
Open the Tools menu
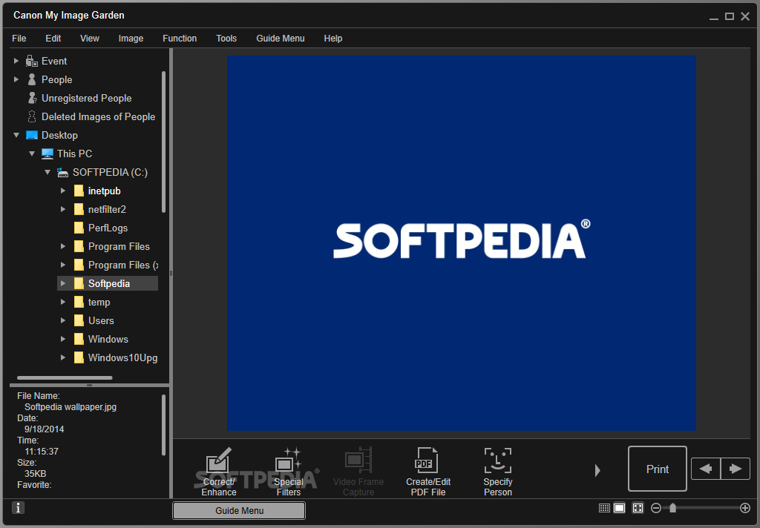[x=226, y=39]
